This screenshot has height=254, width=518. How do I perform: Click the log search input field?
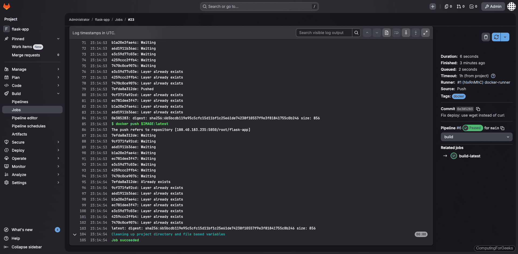[x=324, y=33]
